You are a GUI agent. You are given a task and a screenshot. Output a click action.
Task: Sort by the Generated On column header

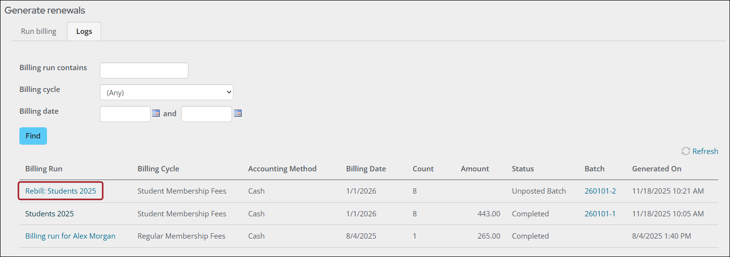656,169
